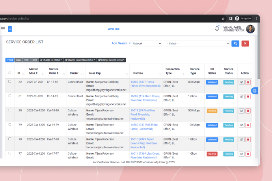This screenshot has height=181, width=272.
Task: Toggle browser side panel icon
Action: click(x=231, y=18)
